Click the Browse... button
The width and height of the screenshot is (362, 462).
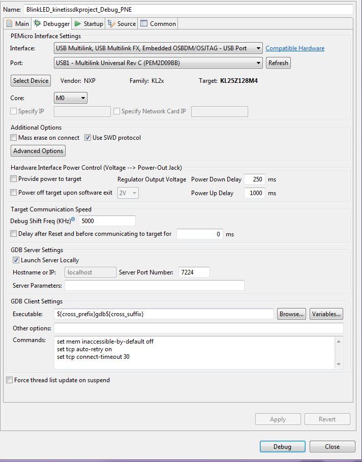(291, 314)
